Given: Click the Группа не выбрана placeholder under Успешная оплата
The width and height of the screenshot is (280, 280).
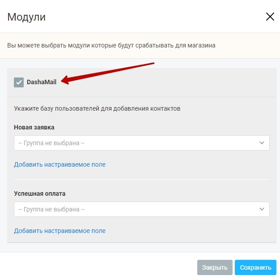Looking at the screenshot, I should pos(51,209).
